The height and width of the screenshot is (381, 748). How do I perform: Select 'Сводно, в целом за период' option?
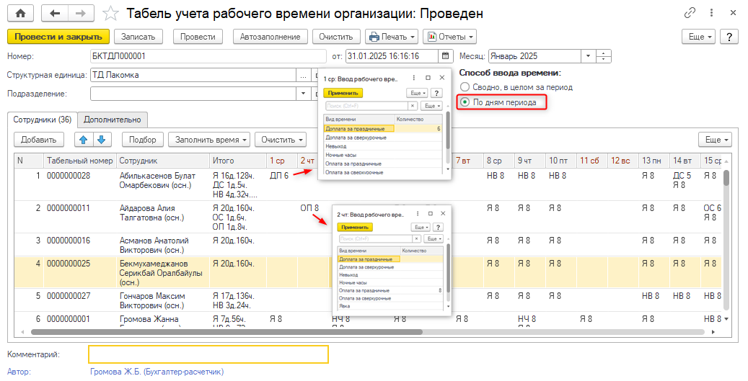click(x=465, y=87)
